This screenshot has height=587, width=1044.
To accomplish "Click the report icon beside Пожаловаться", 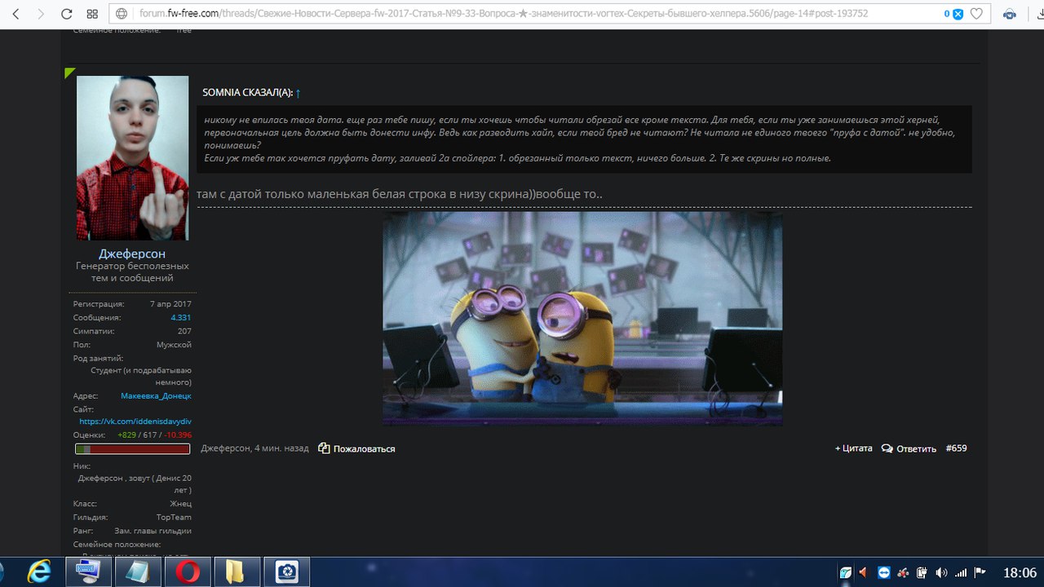I will (324, 448).
